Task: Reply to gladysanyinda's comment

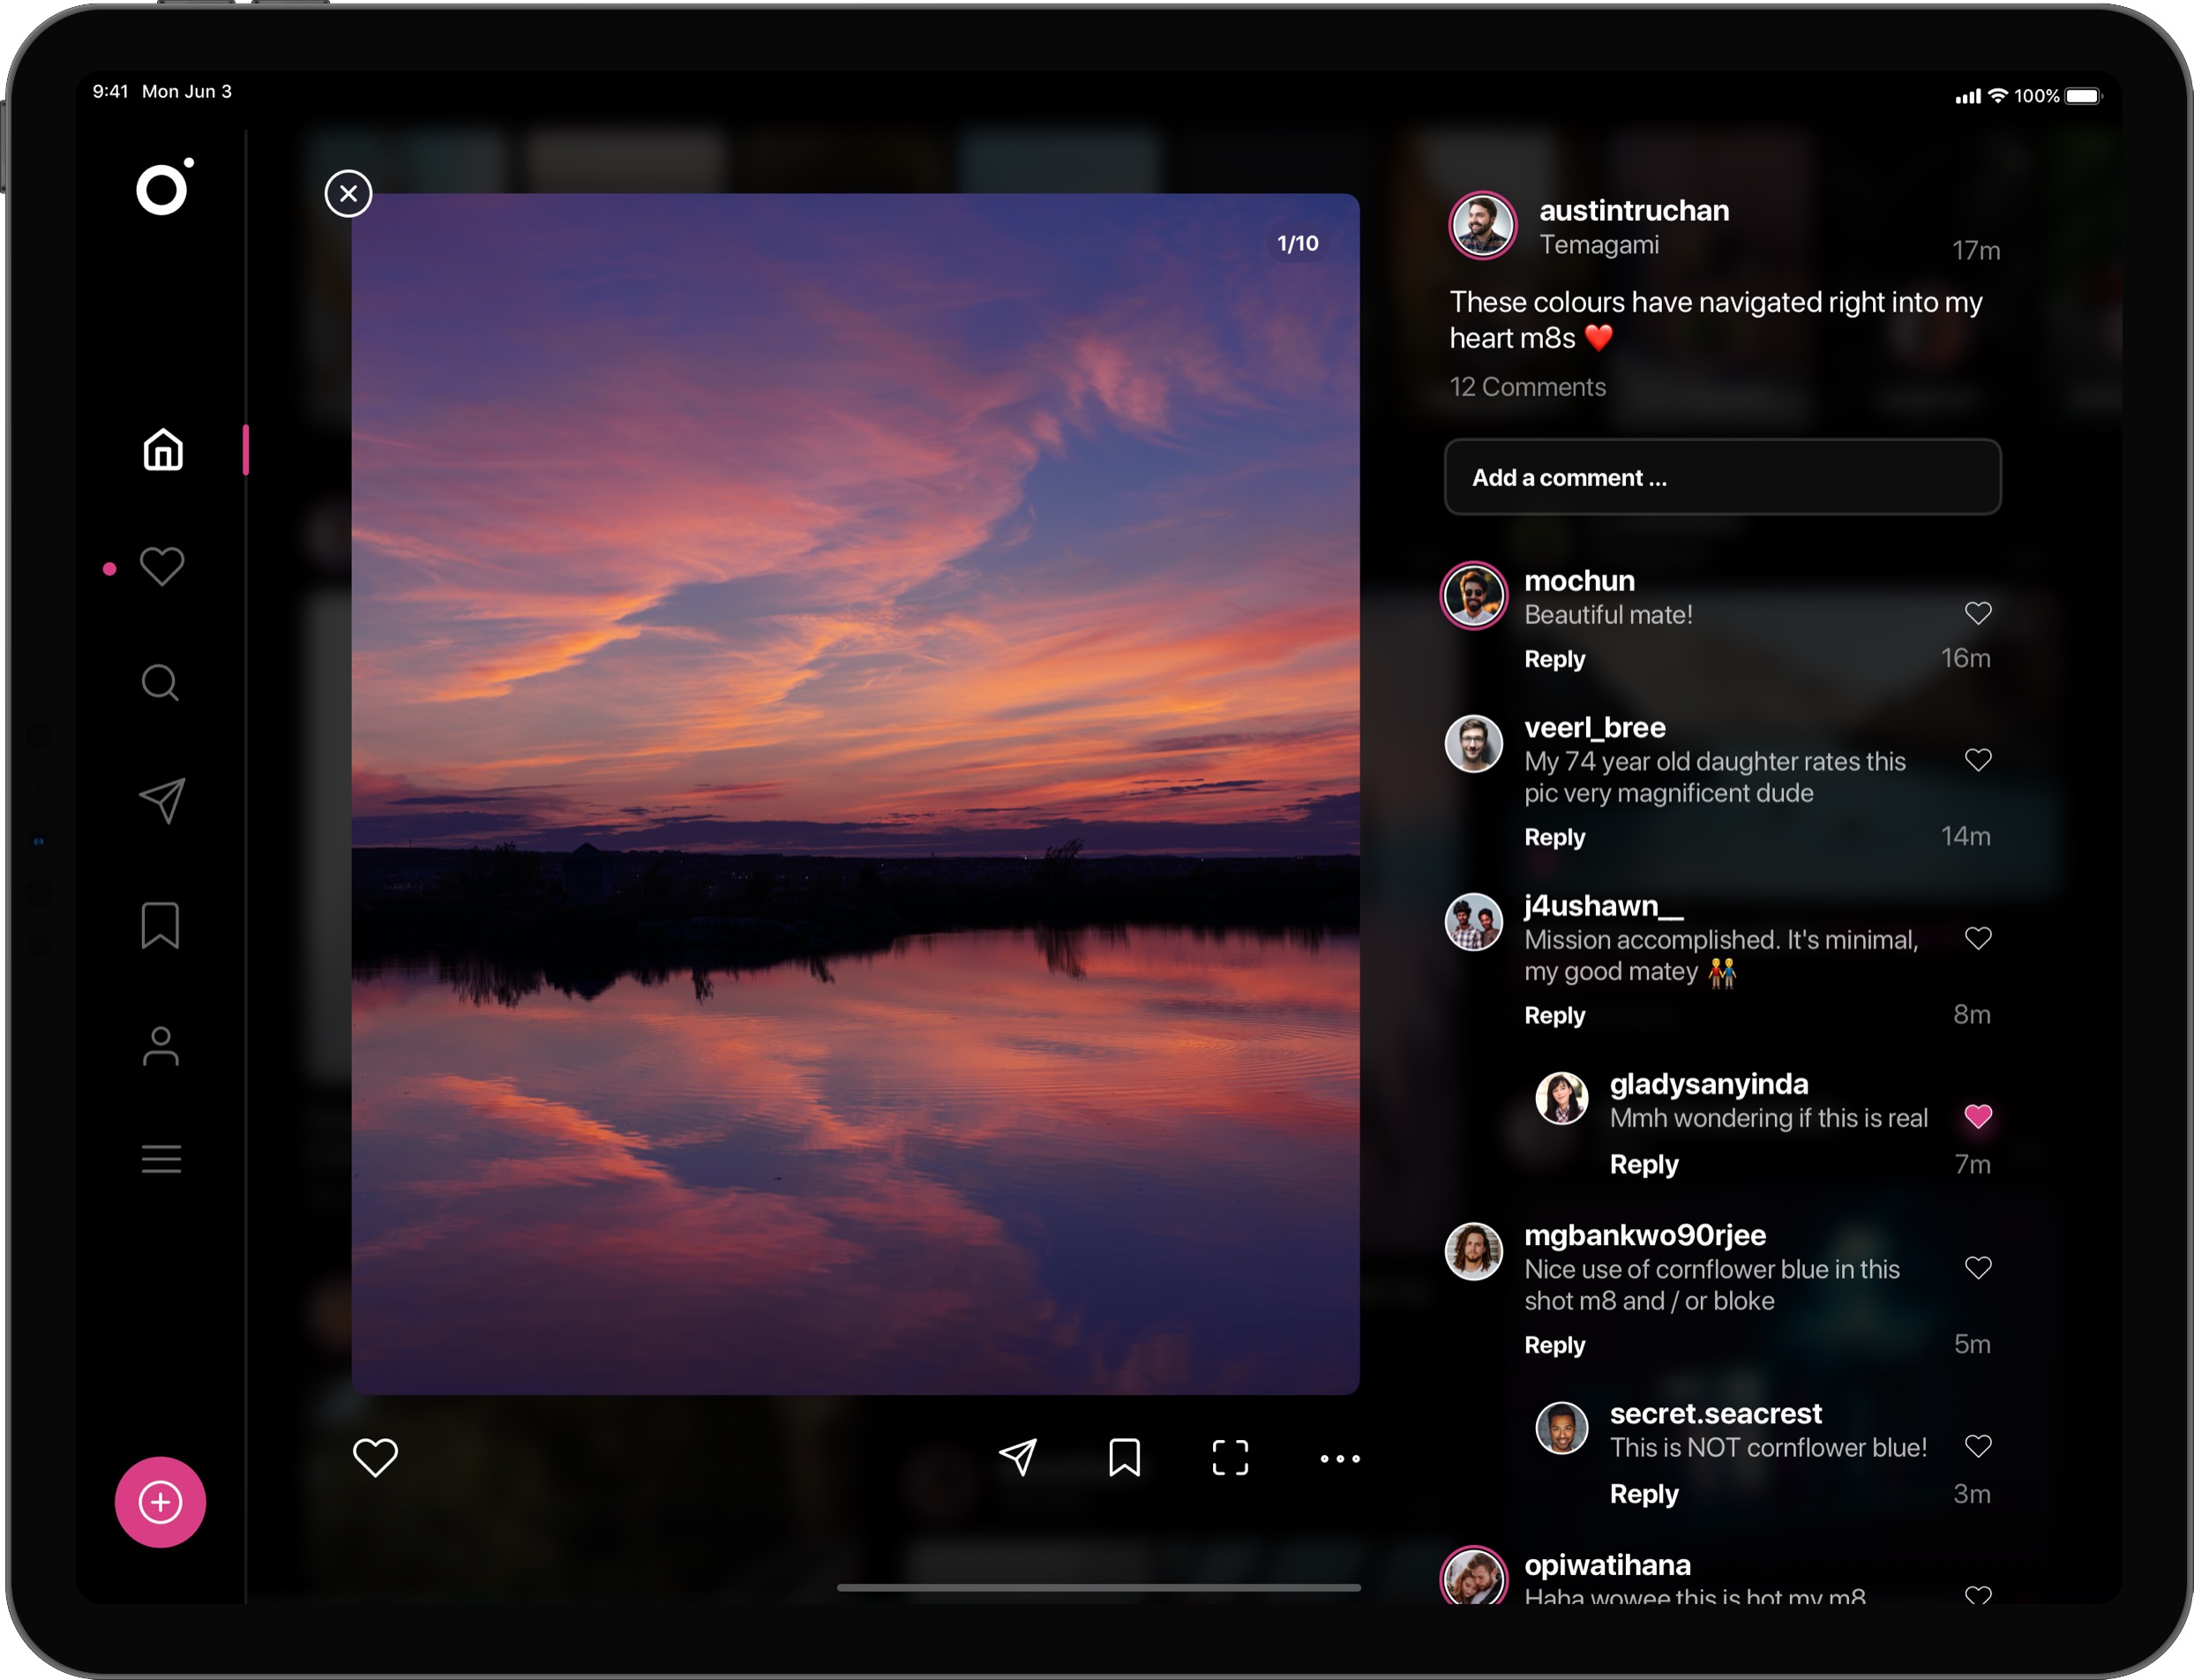Action: pos(1644,1164)
